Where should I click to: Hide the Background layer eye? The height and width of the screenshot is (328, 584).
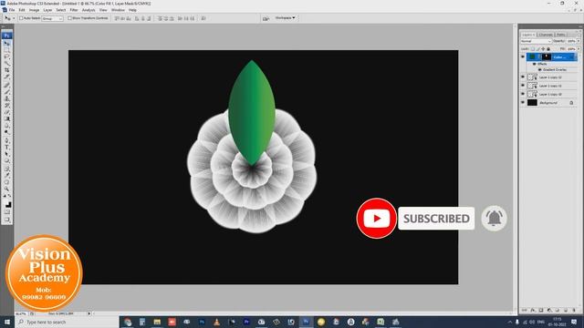pos(523,102)
